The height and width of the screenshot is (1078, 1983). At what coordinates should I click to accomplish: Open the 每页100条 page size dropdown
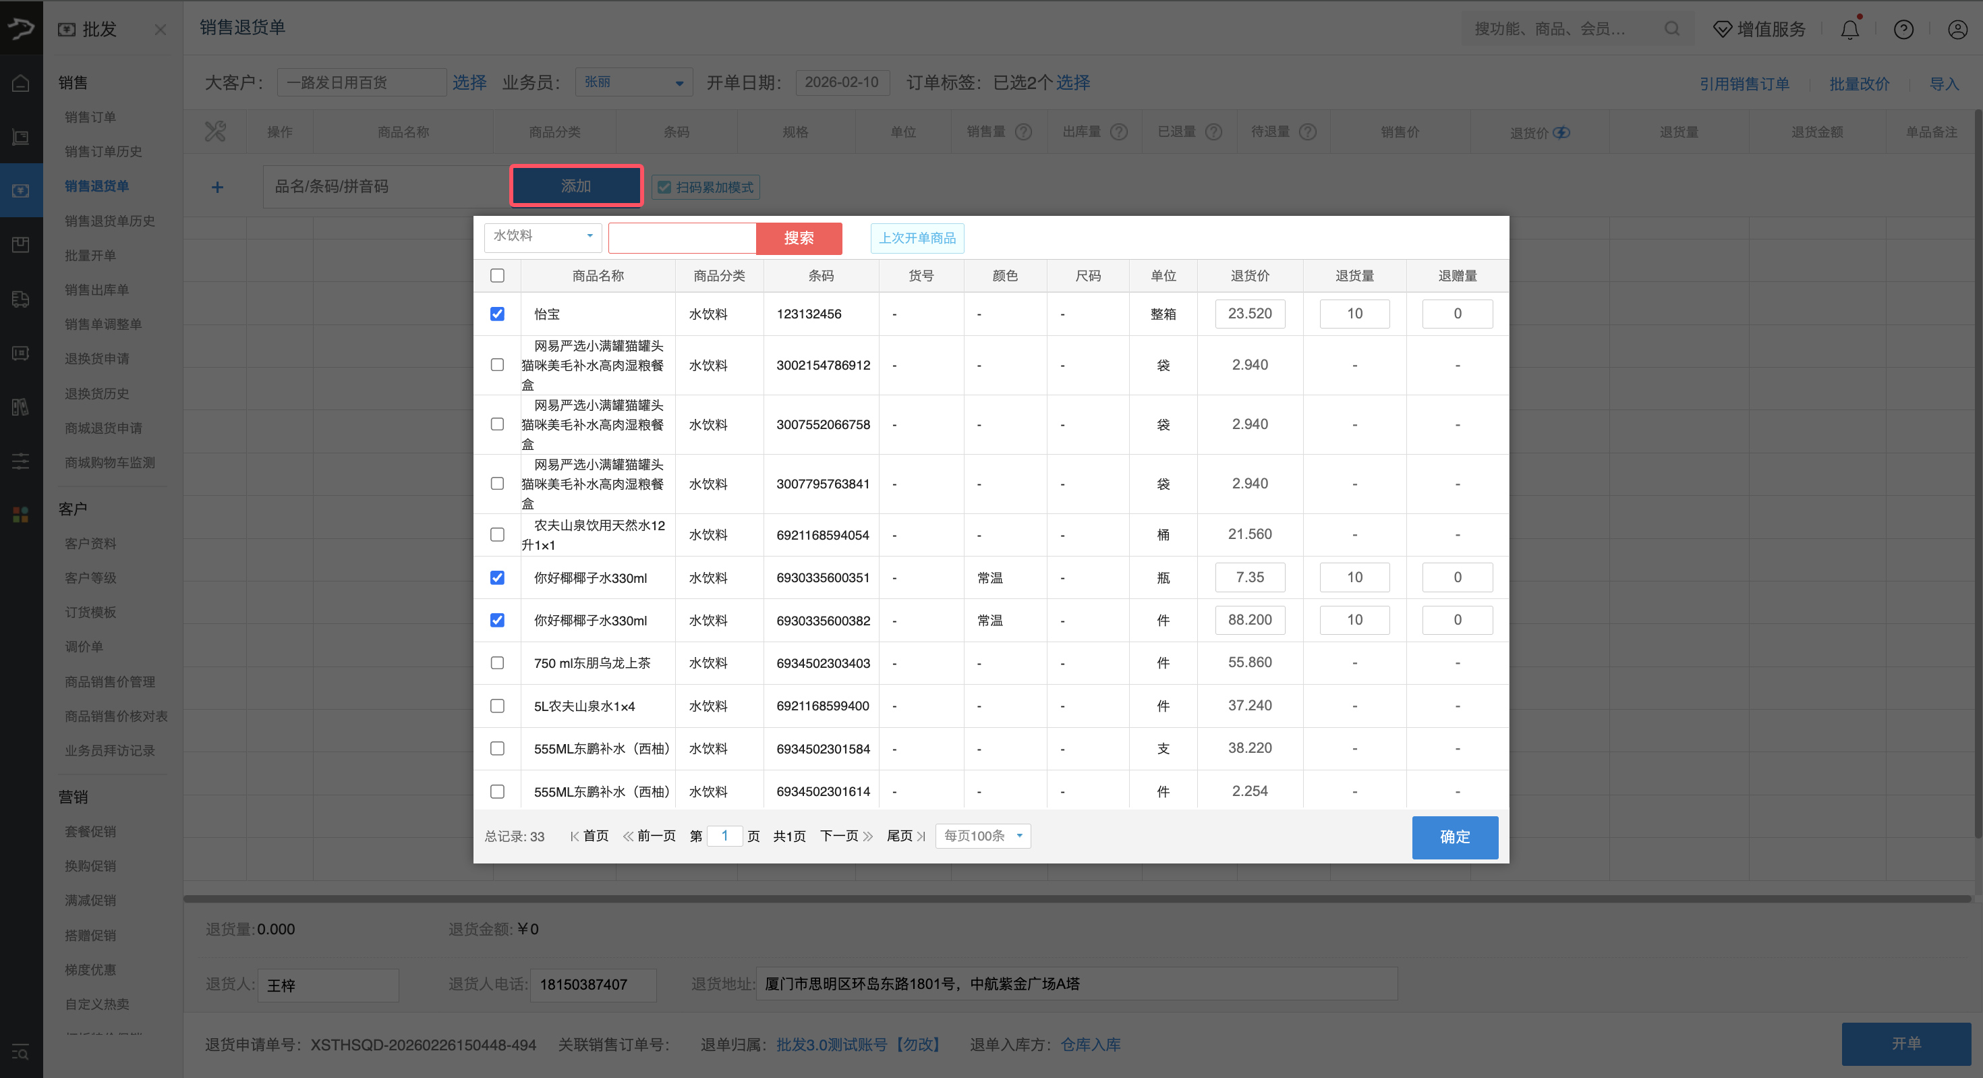pyautogui.click(x=982, y=835)
